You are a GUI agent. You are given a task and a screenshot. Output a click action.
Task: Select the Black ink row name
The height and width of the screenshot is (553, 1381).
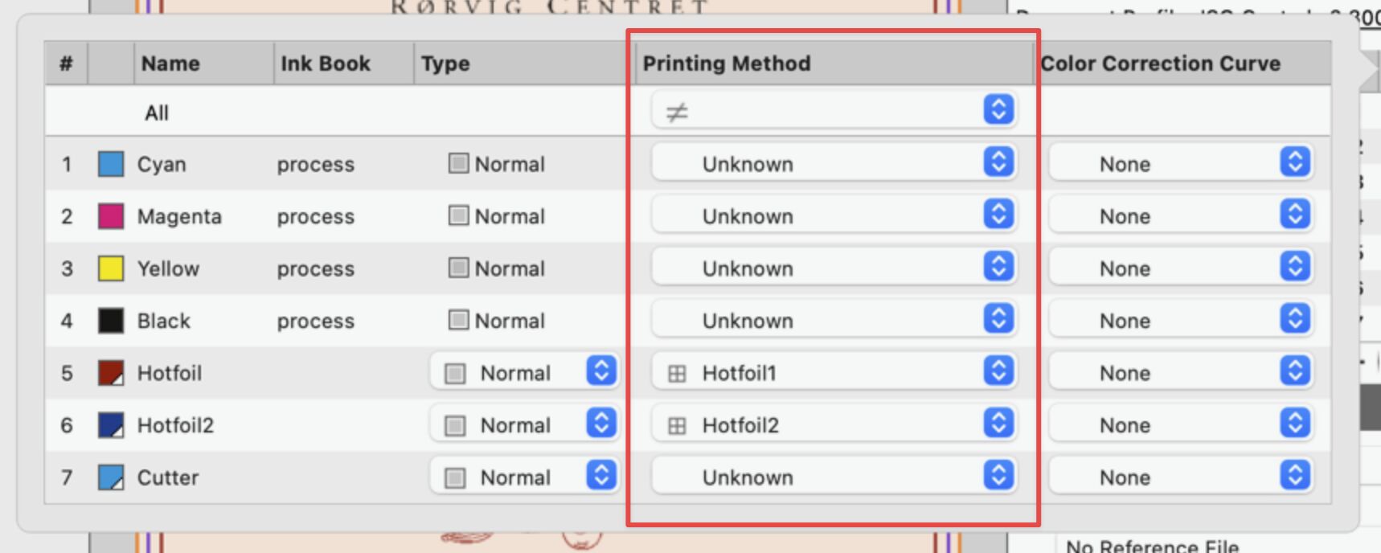pyautogui.click(x=164, y=321)
